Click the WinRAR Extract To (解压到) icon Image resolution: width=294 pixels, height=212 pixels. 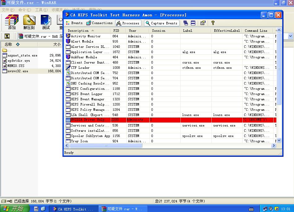click(29, 22)
